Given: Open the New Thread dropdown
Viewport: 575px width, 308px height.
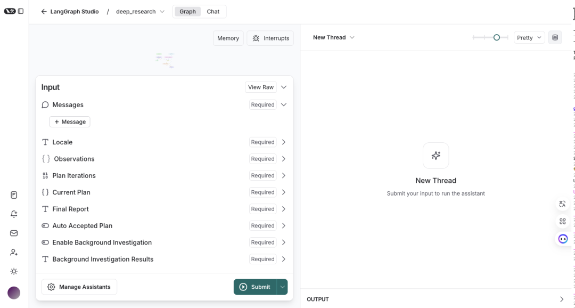Looking at the screenshot, I should tap(333, 37).
